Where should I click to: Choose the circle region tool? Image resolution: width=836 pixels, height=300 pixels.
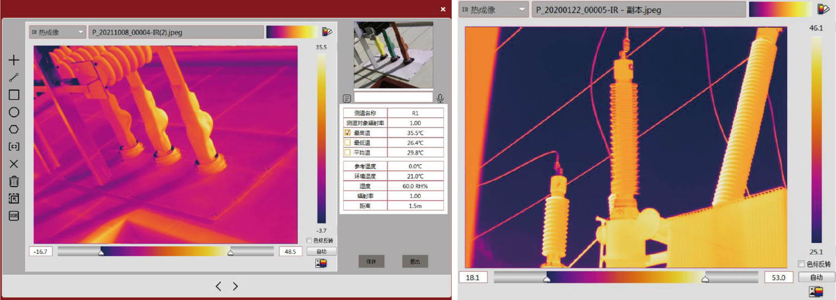(x=14, y=112)
